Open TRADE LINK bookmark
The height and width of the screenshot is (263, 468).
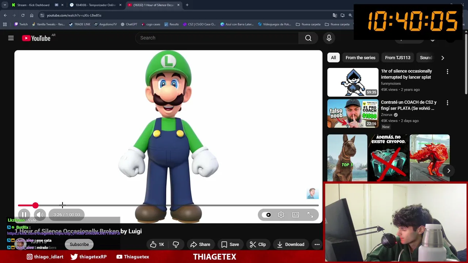point(79,24)
